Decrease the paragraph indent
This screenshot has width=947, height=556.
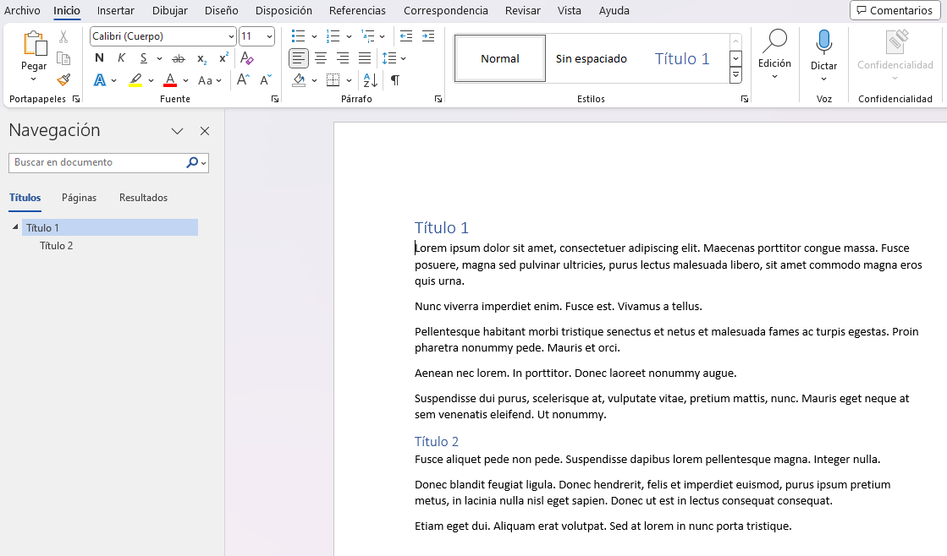(x=406, y=36)
